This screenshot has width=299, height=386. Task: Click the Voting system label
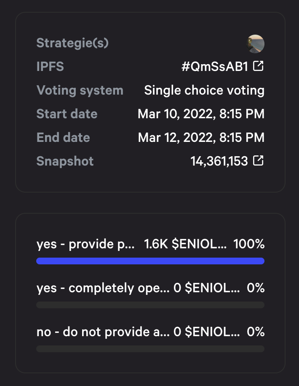80,90
